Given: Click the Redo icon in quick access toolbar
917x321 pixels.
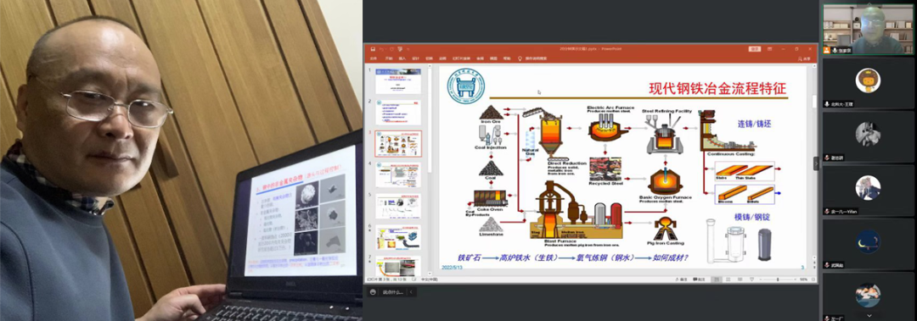Looking at the screenshot, I should coord(391,49).
